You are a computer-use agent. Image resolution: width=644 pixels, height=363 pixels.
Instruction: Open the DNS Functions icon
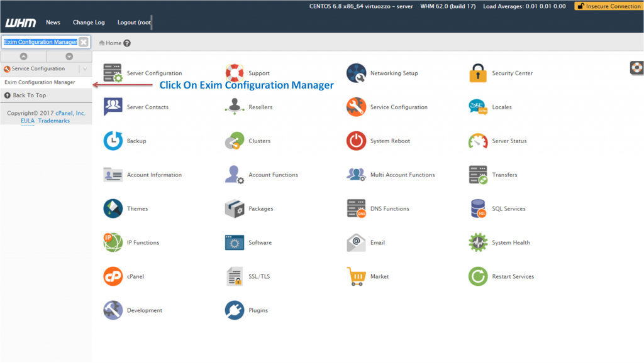(356, 209)
